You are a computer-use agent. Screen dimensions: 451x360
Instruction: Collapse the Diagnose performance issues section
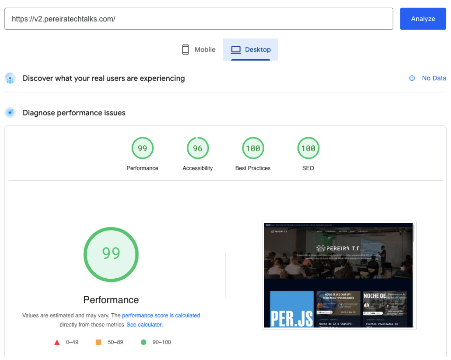(74, 112)
